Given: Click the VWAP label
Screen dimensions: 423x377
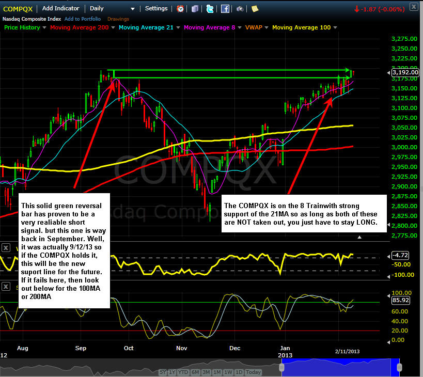Looking at the screenshot, I should tap(254, 27).
